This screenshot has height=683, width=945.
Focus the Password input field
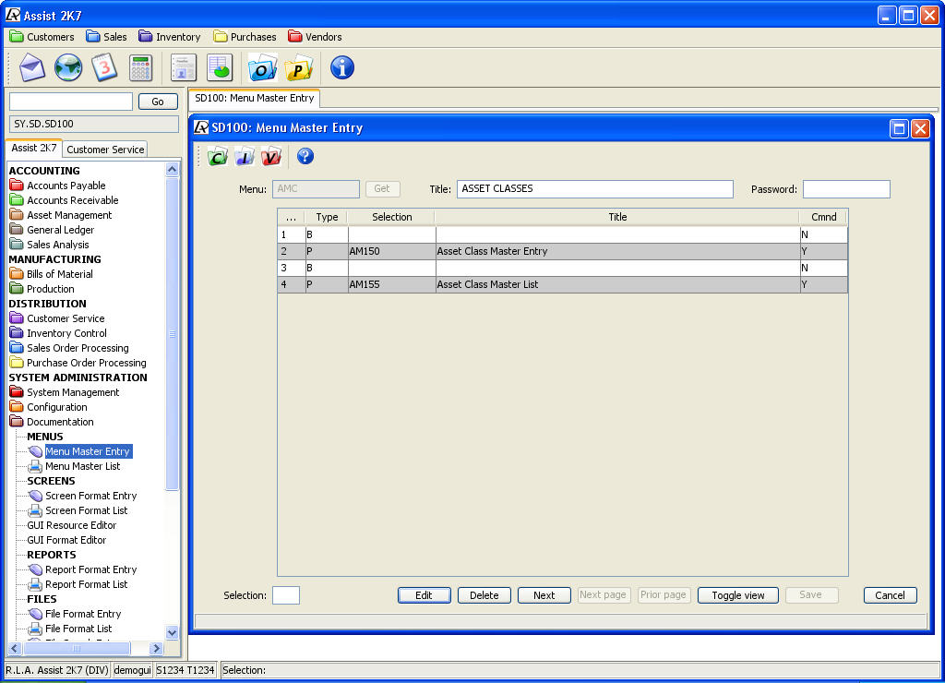coord(846,188)
